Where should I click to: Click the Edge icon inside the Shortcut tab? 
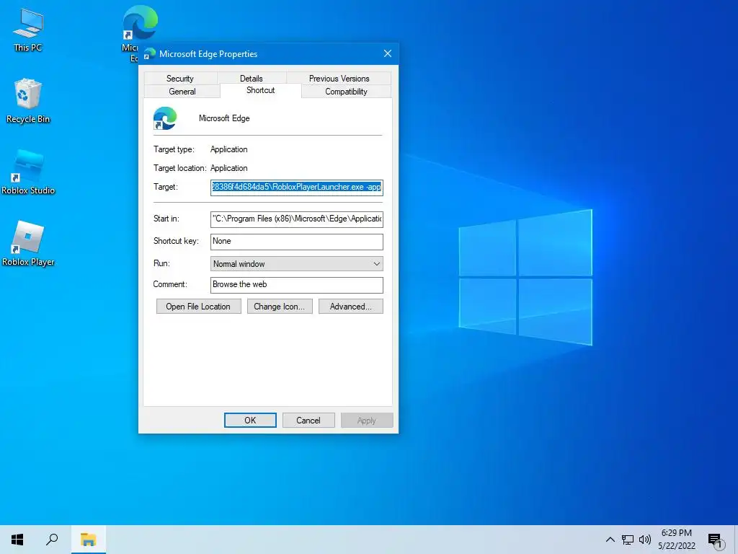click(x=165, y=118)
